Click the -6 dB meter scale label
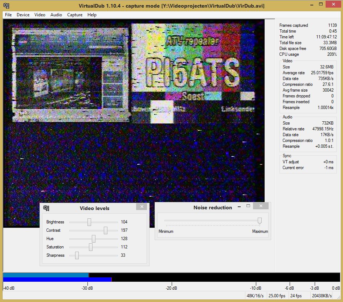The width and height of the screenshot is (343, 302). pos(289,288)
